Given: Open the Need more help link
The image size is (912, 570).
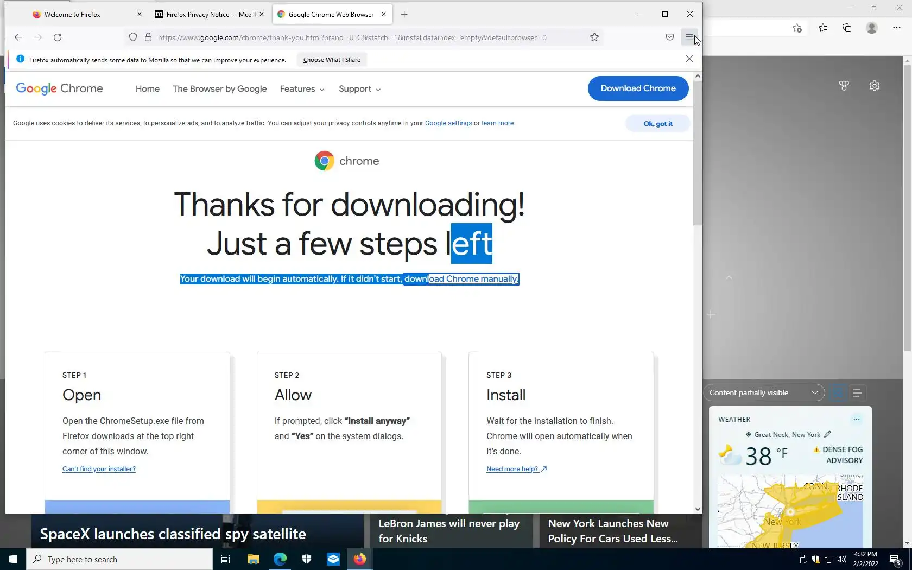Looking at the screenshot, I should (x=517, y=469).
